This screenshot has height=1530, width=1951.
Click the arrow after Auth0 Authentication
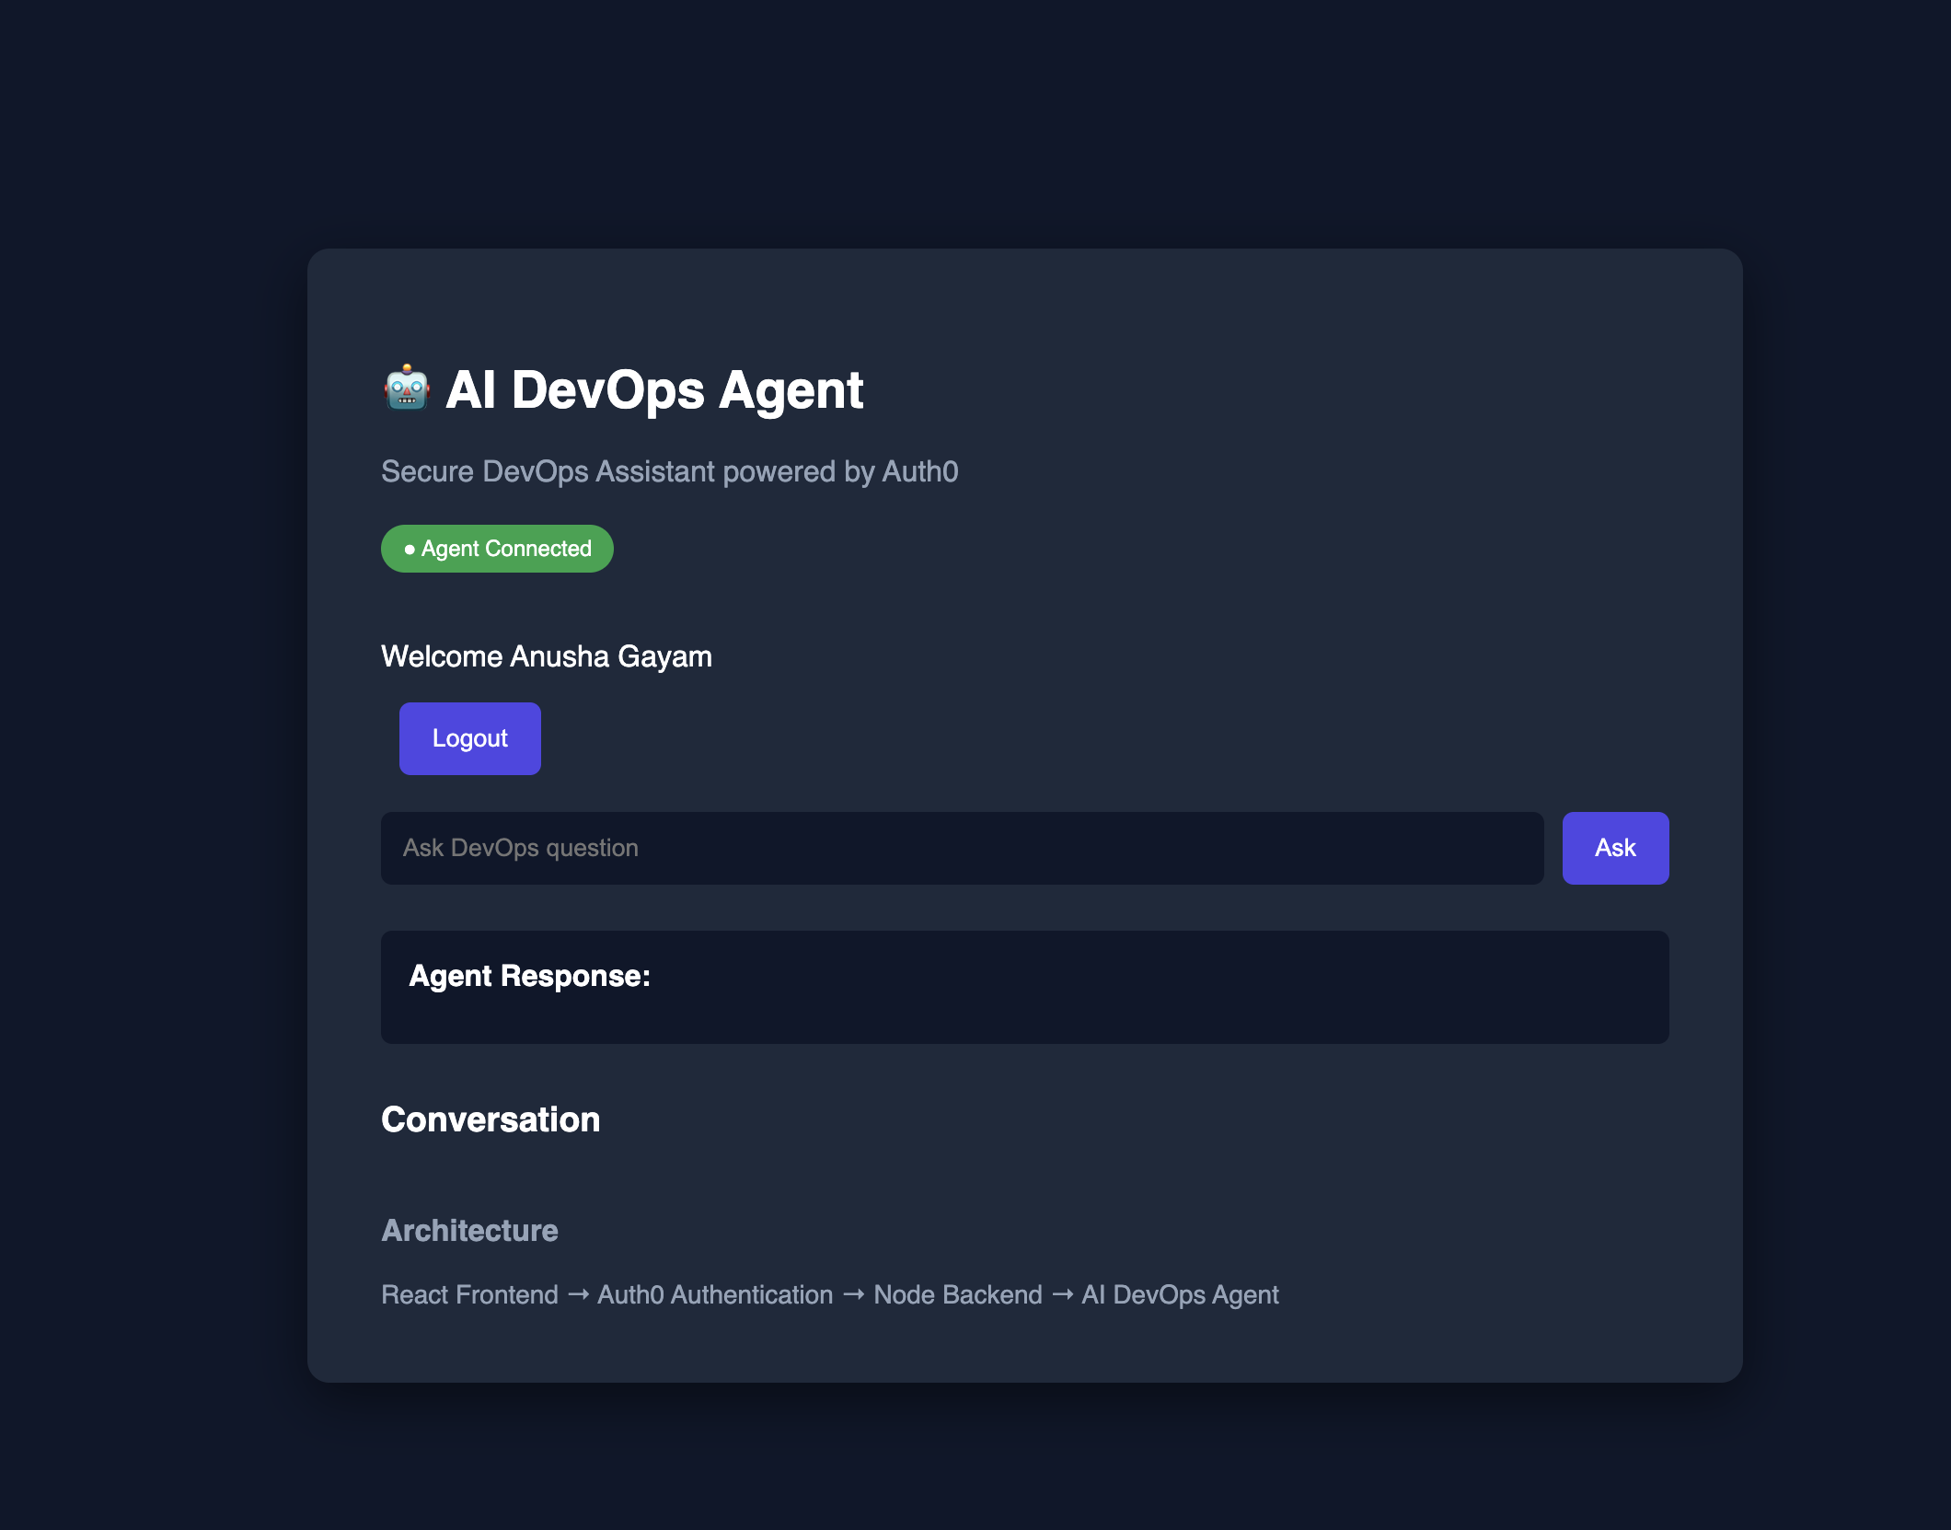point(853,1294)
